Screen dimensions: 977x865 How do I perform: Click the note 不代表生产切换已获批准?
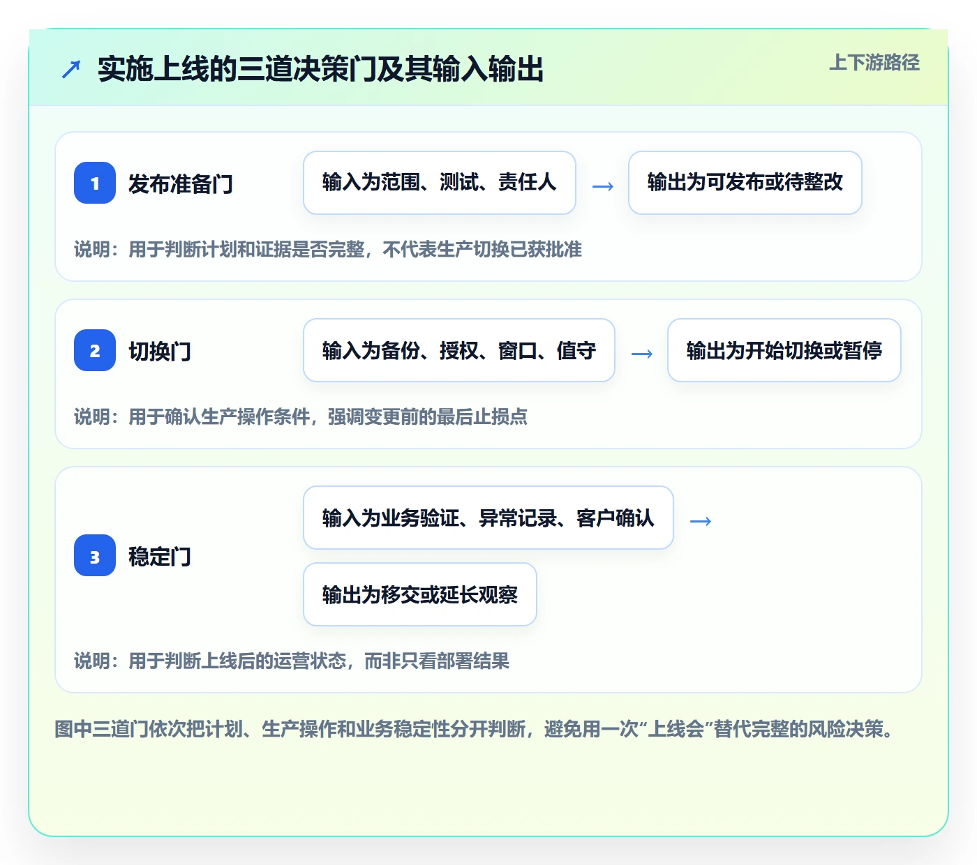[x=482, y=250]
